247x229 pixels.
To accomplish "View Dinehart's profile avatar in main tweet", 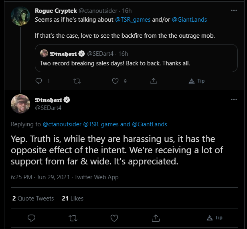I will tap(20, 104).
